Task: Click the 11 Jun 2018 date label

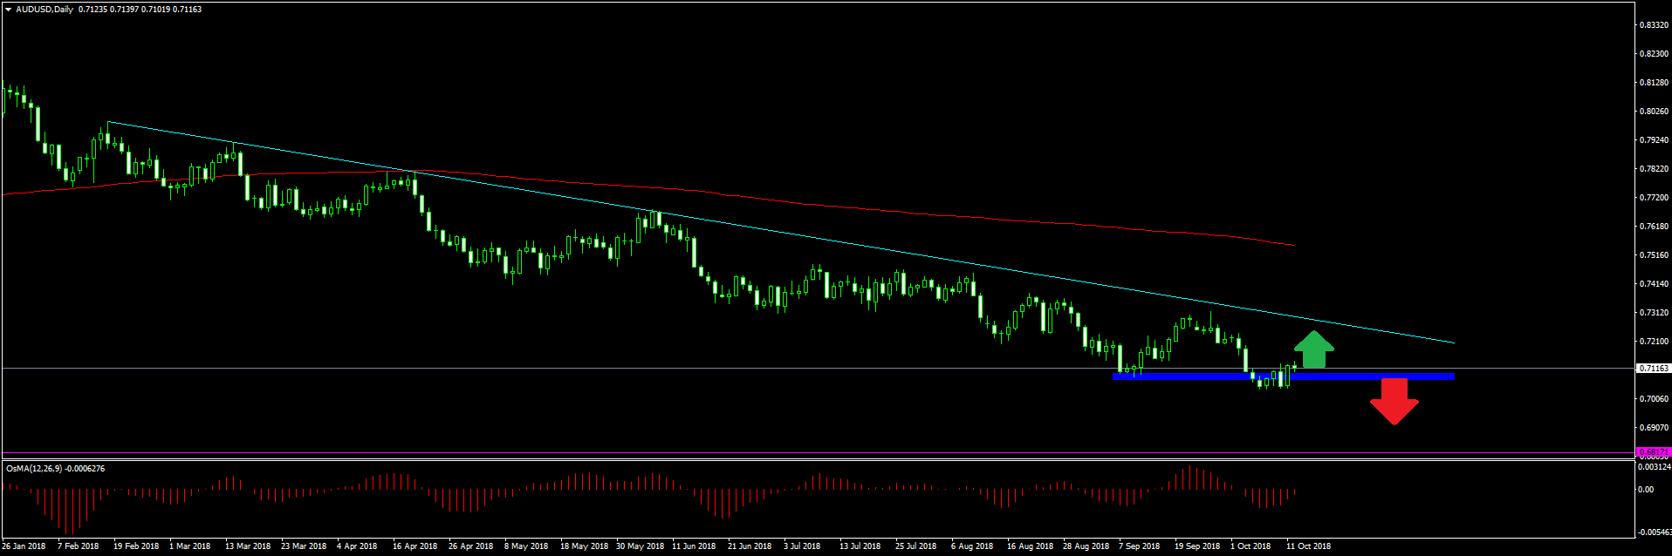Action: (694, 546)
